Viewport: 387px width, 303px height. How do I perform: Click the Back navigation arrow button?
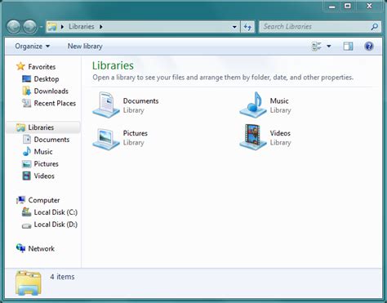(14, 27)
